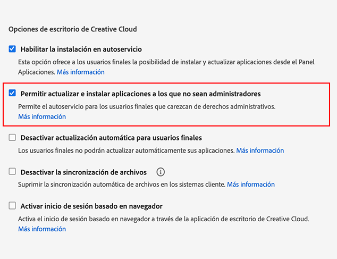Click label 'Desactivar actualización automática para usuarios finales'
The width and height of the screenshot is (337, 259).
click(x=111, y=138)
